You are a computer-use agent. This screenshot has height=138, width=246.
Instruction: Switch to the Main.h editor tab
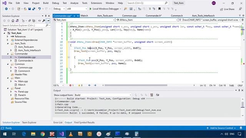[x=84, y=16]
